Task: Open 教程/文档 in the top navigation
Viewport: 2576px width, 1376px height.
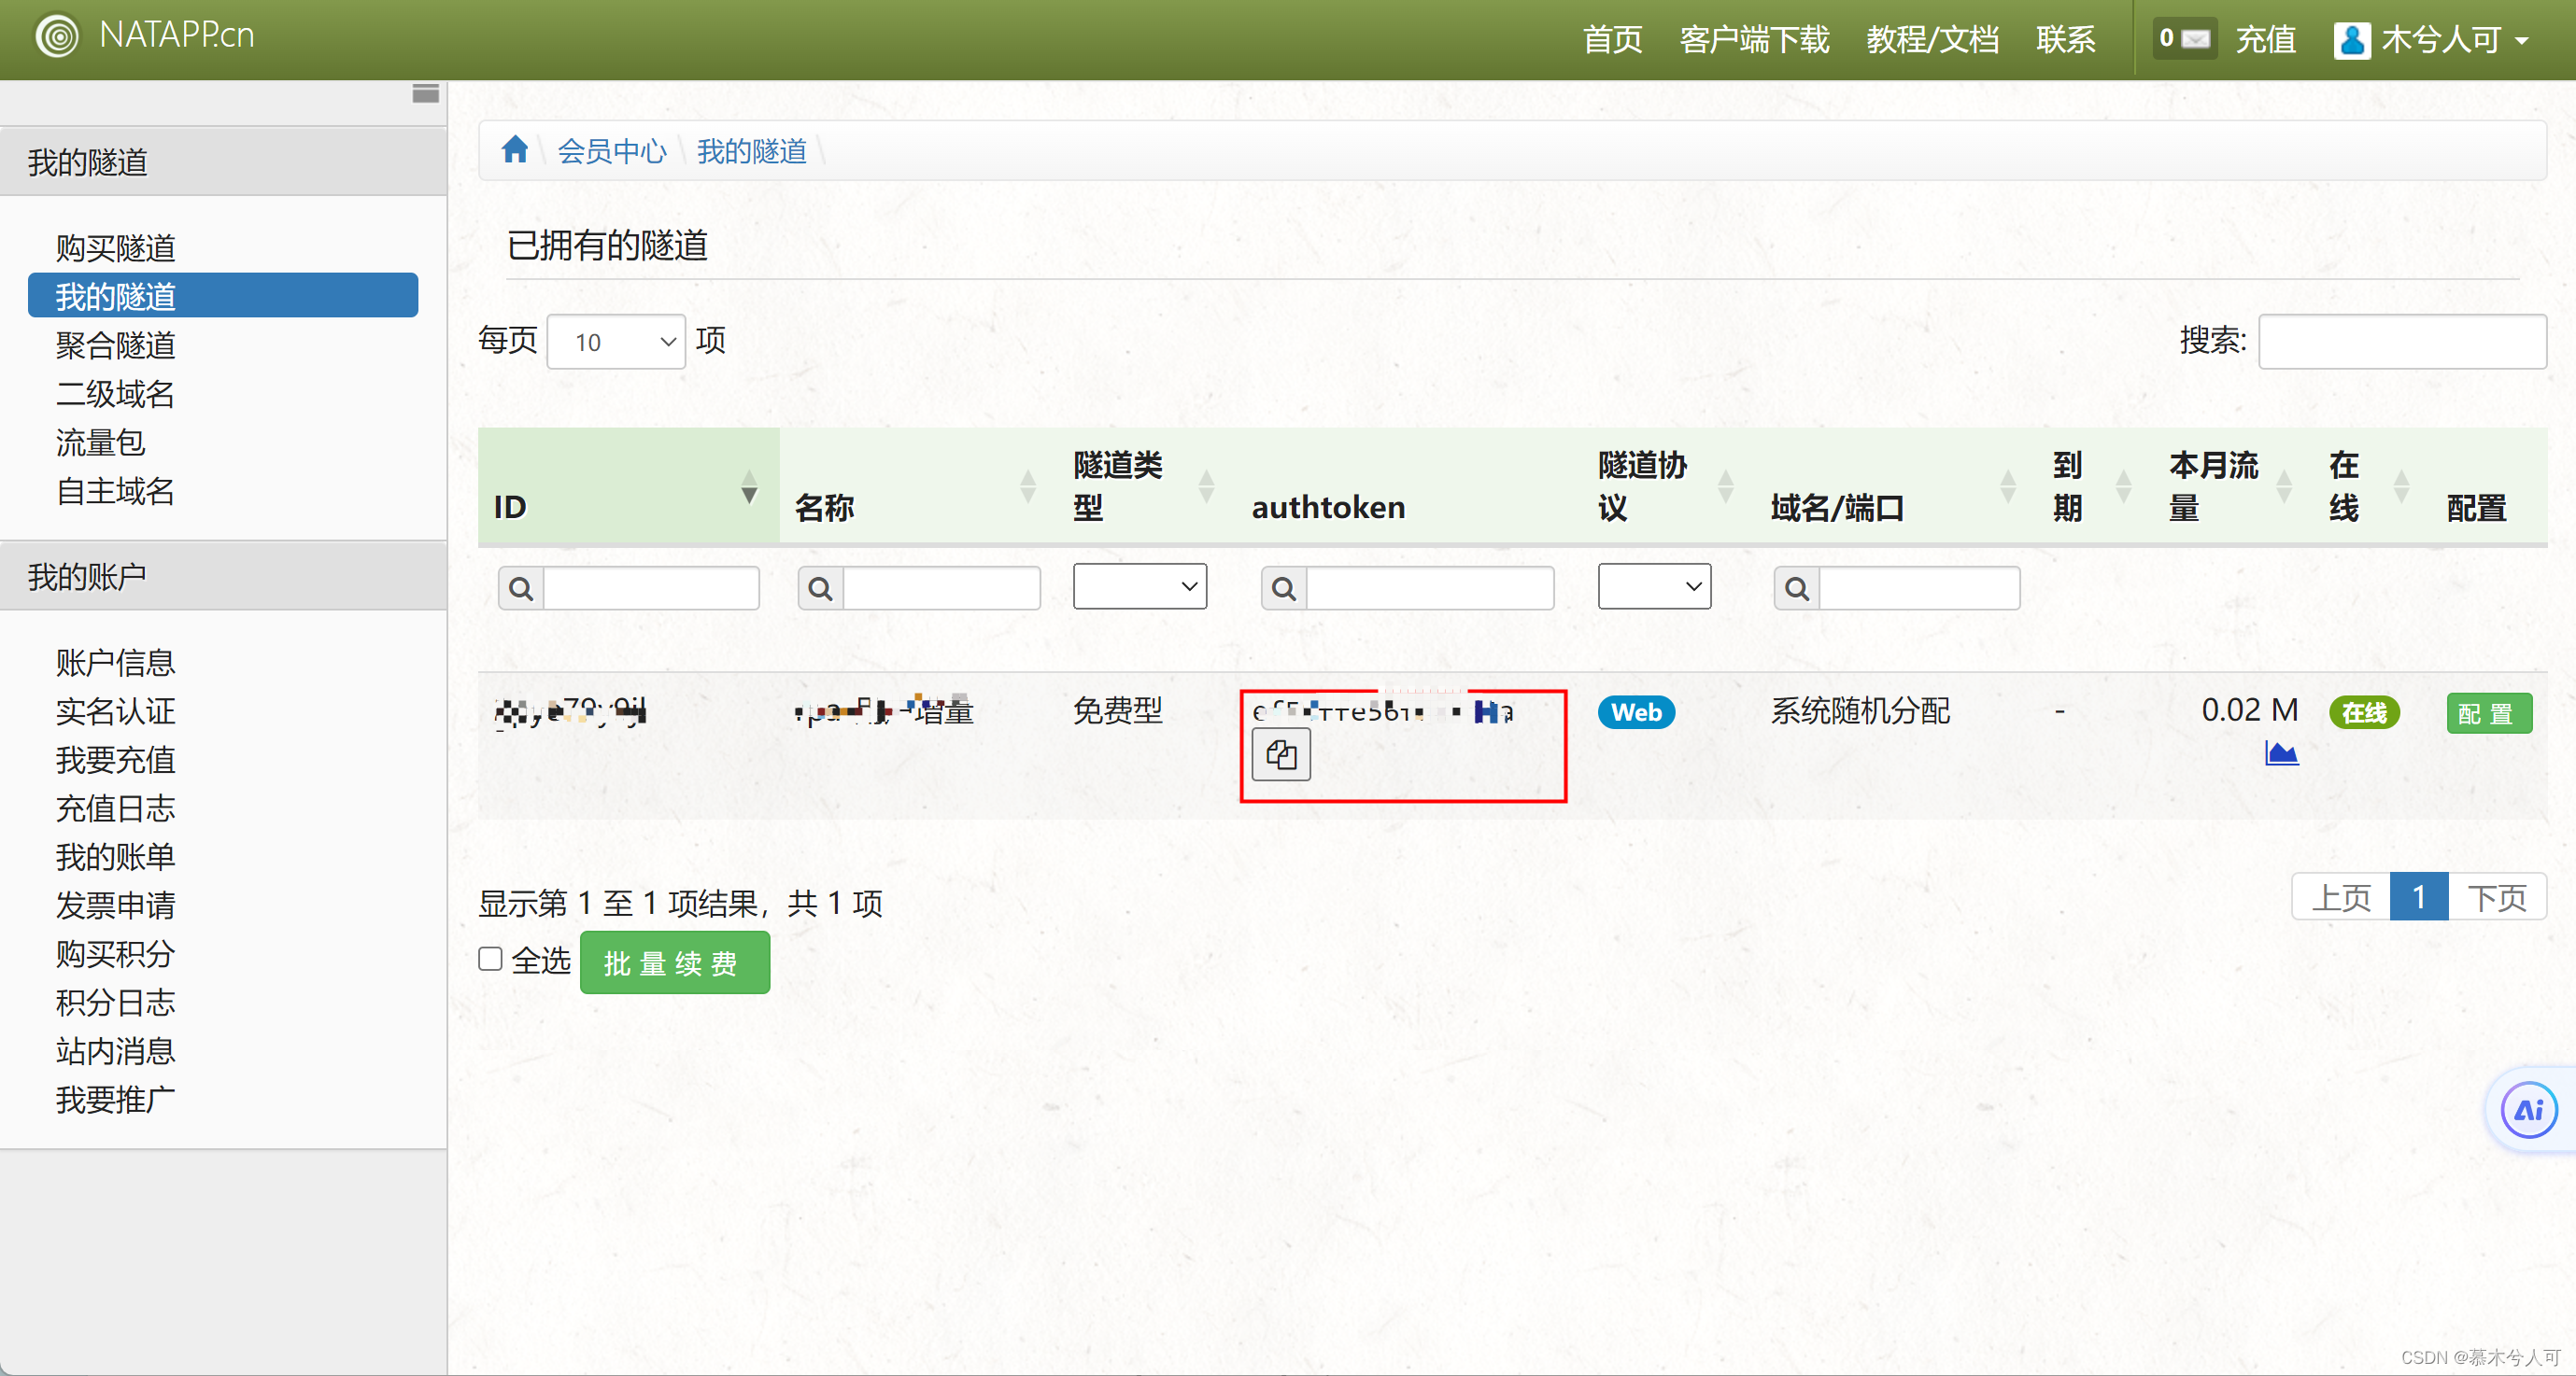Action: coord(1932,40)
